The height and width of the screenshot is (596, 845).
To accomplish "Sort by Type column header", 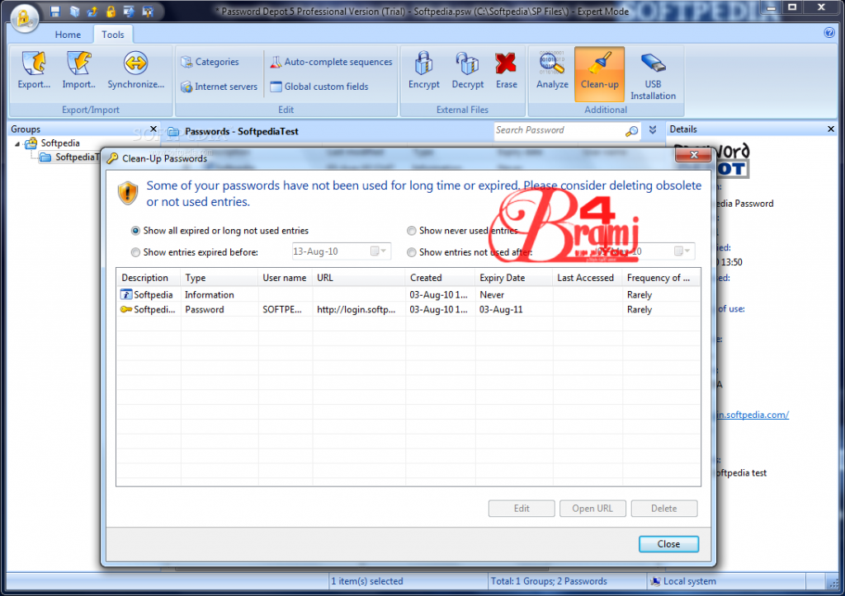I will coord(220,278).
